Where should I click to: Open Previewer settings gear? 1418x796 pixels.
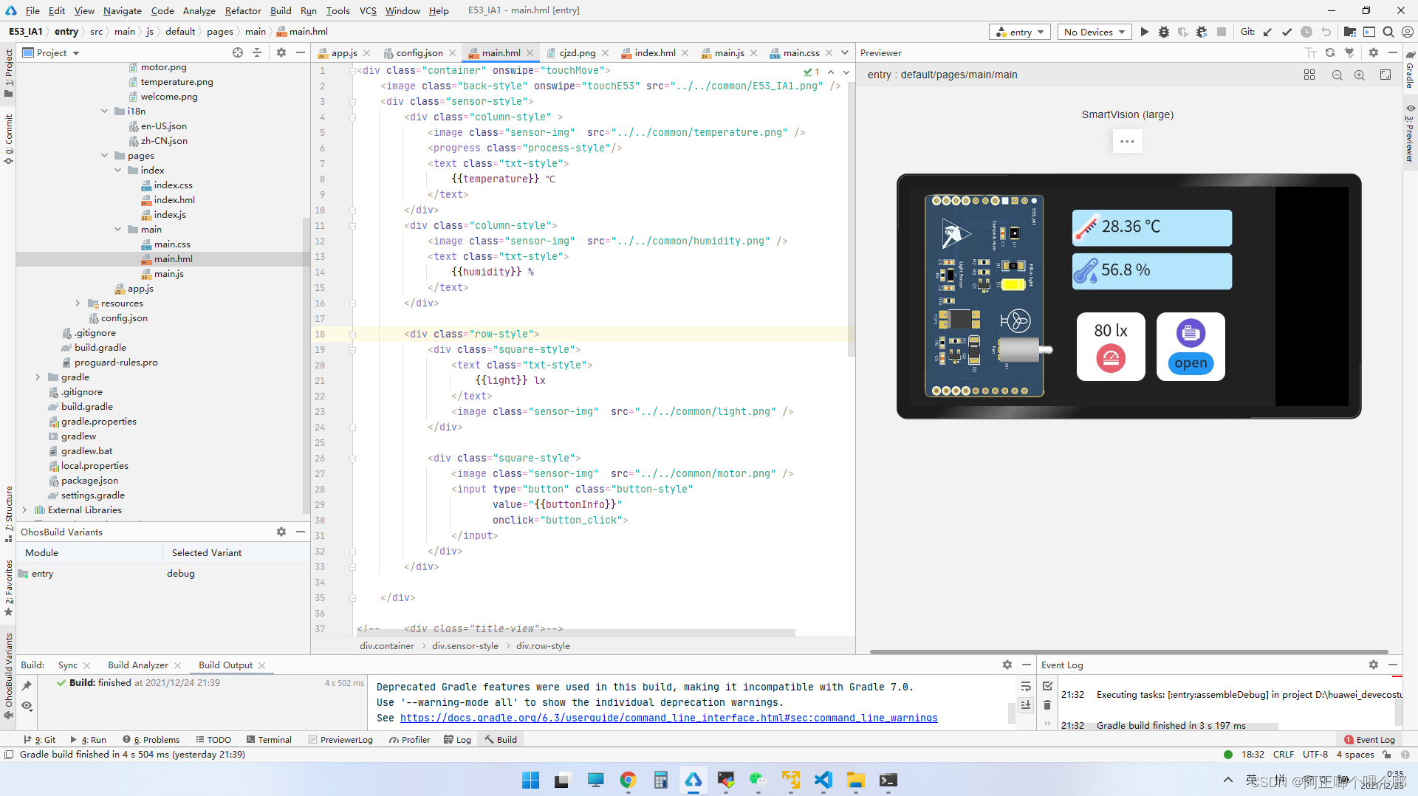tap(1374, 52)
